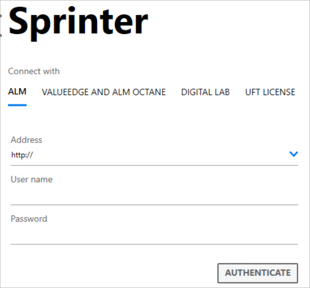Focus the User name field
310x288 pixels.
coord(154,195)
